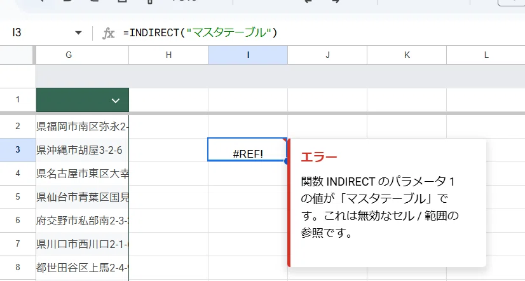Click empty cell I6
Image resolution: width=525 pixels, height=281 pixels.
248,220
